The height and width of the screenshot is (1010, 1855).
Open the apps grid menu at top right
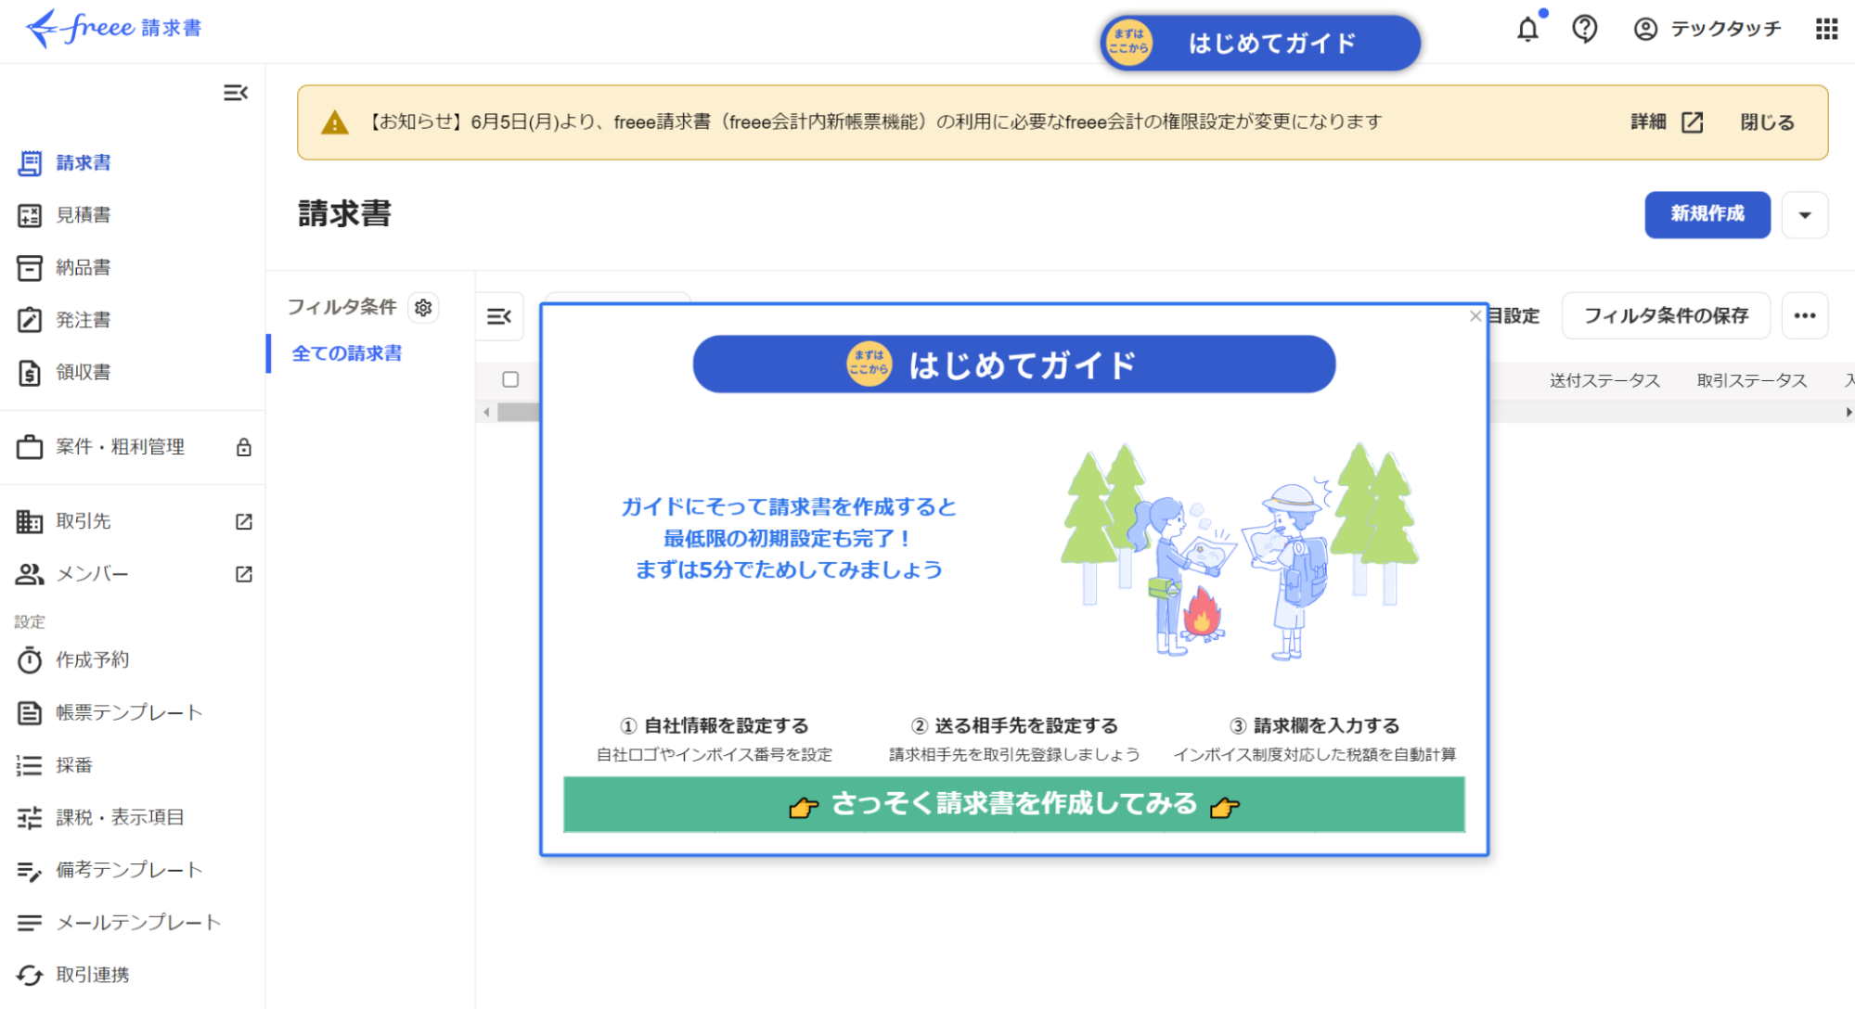[x=1825, y=29]
